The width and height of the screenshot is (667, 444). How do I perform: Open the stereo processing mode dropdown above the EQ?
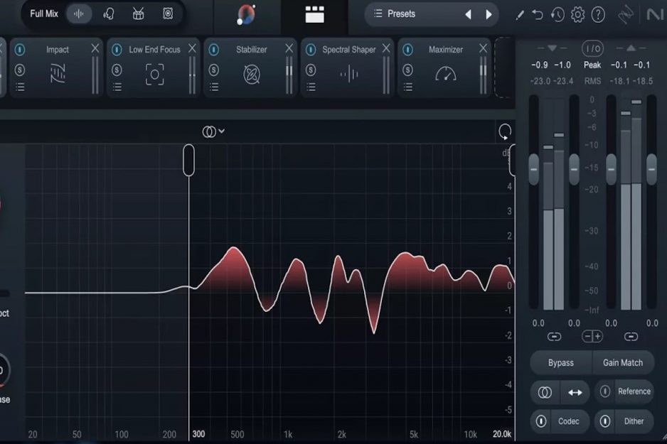(x=213, y=131)
